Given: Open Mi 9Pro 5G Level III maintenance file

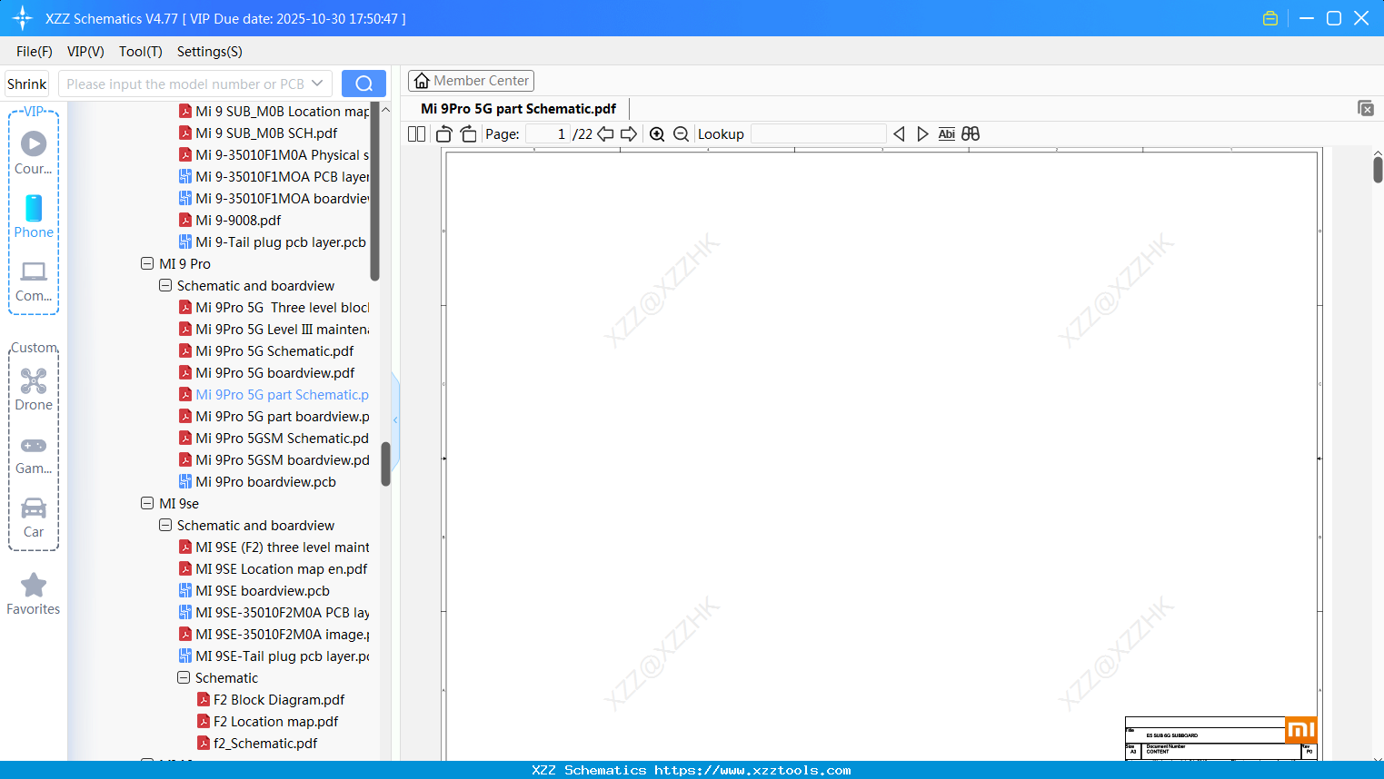Looking at the screenshot, I should click(274, 330).
